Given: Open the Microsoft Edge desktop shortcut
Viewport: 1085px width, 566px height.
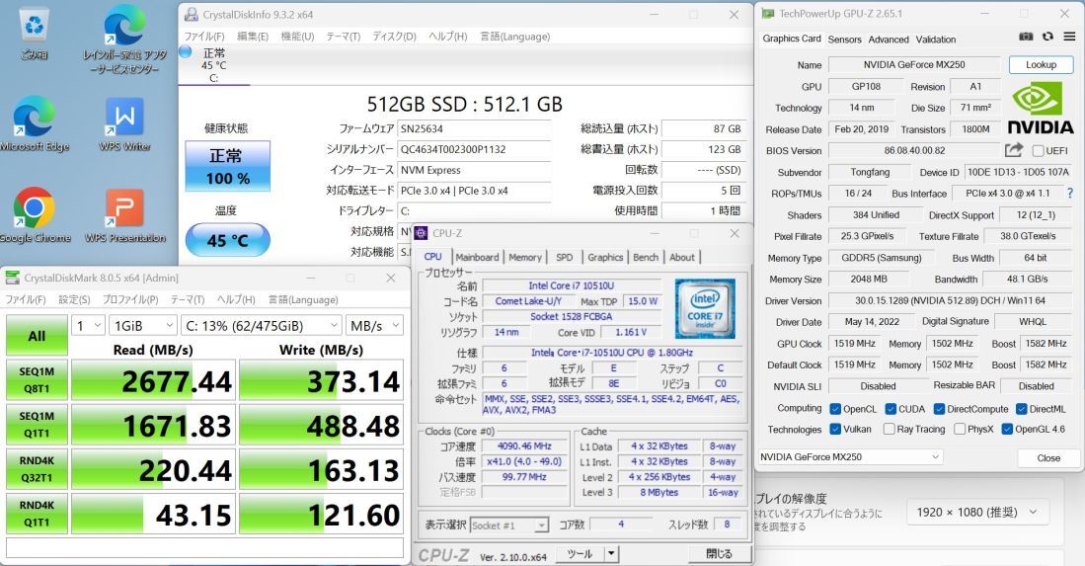Looking at the screenshot, I should pyautogui.click(x=34, y=124).
